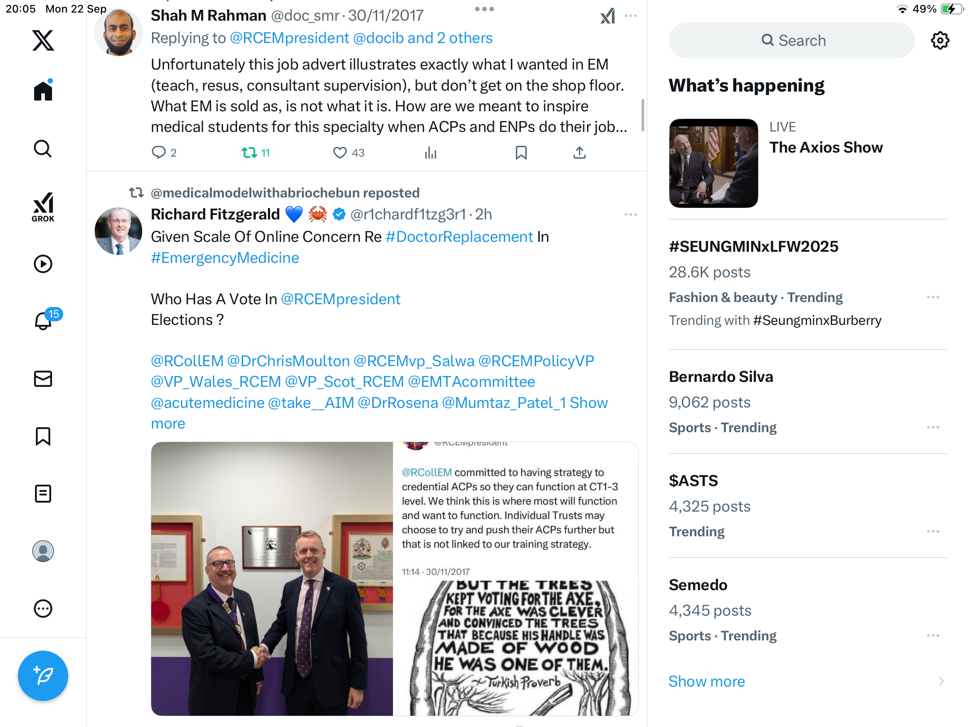Go to Home feed icon

click(x=43, y=90)
